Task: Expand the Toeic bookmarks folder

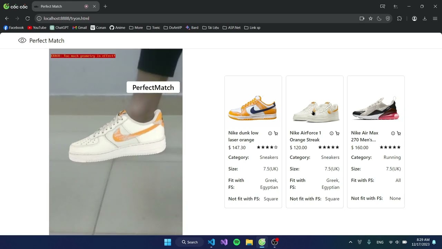Action: (x=153, y=28)
